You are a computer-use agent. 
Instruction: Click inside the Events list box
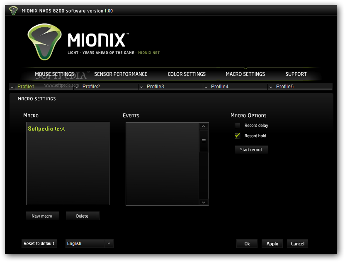point(163,164)
